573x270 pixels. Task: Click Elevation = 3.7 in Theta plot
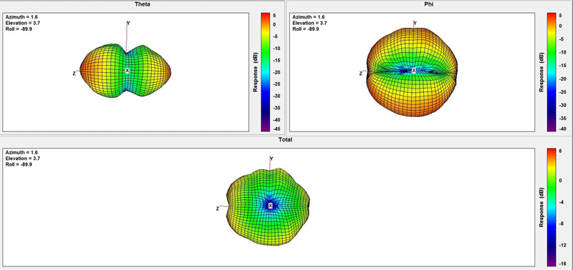pos(23,23)
